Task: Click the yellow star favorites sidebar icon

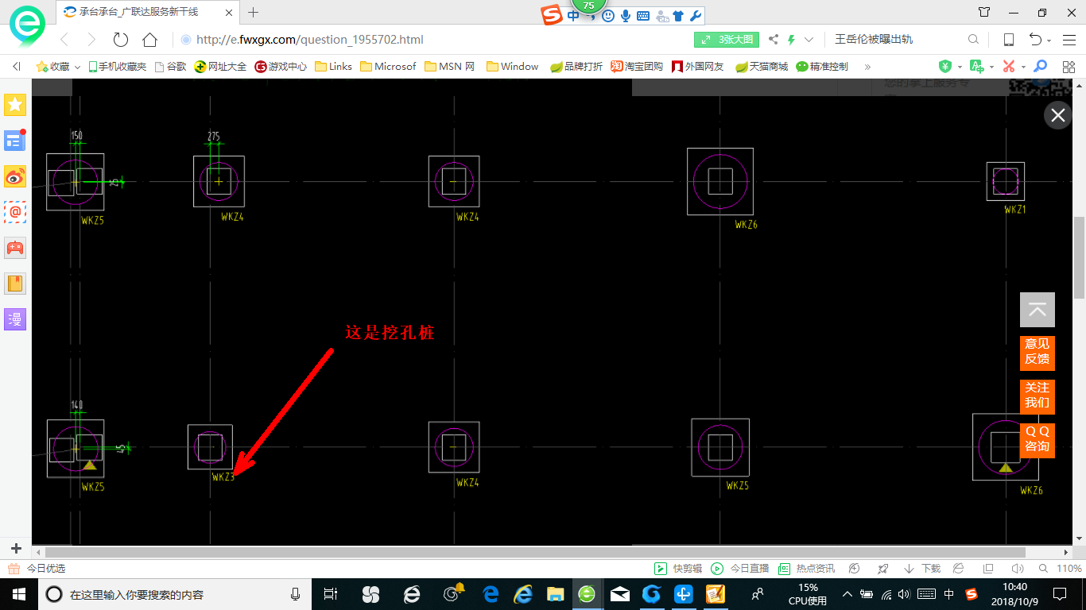Action: pos(15,105)
